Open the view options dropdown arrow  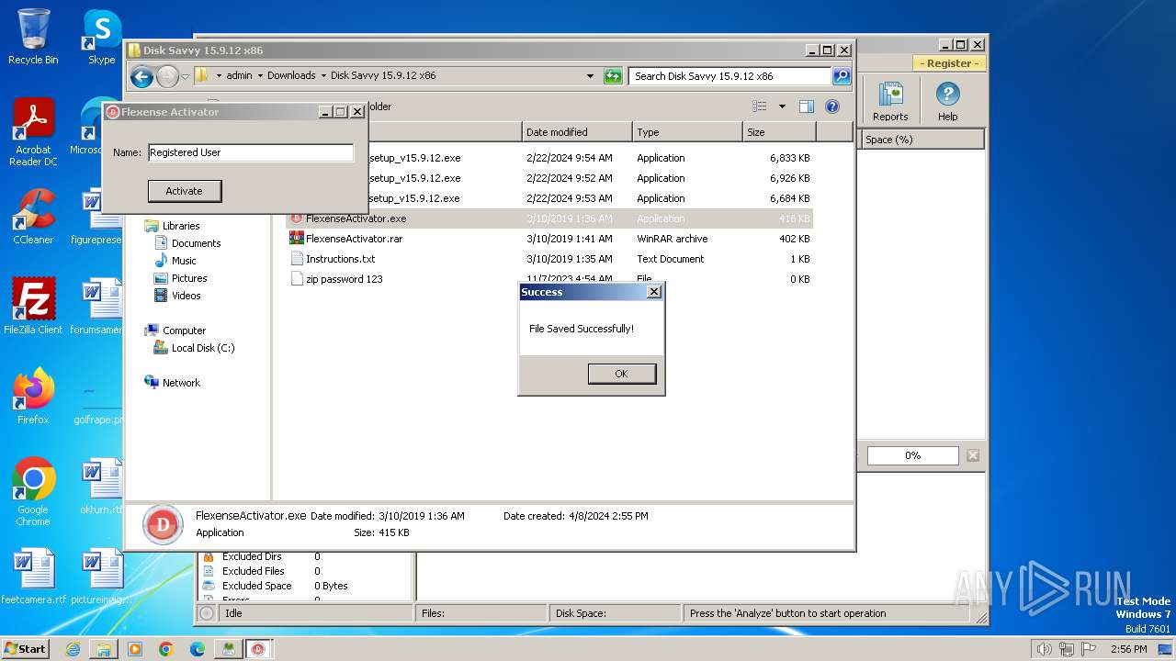coord(782,106)
